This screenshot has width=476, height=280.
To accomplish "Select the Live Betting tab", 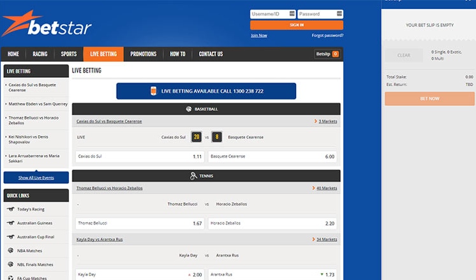I will [103, 54].
